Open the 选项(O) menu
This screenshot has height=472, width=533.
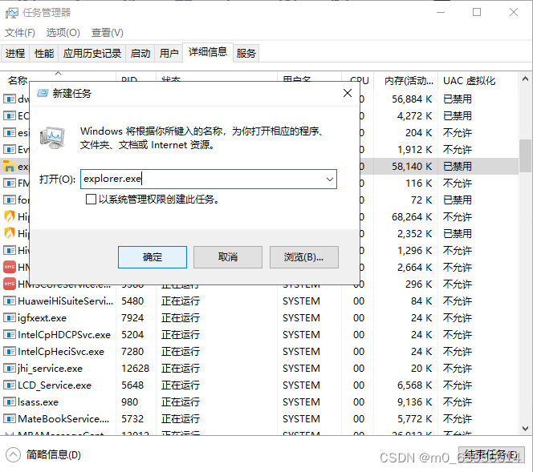coord(63,33)
